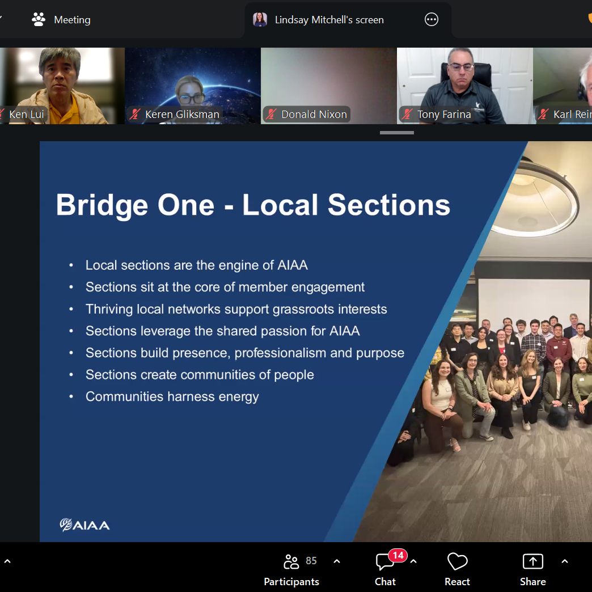Click the Meeting label at top
Image resolution: width=592 pixels, height=592 pixels.
pyautogui.click(x=72, y=20)
